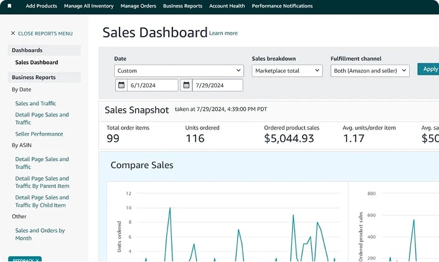Open Manage All Inventory menu
This screenshot has width=439, height=262.
[x=89, y=6]
